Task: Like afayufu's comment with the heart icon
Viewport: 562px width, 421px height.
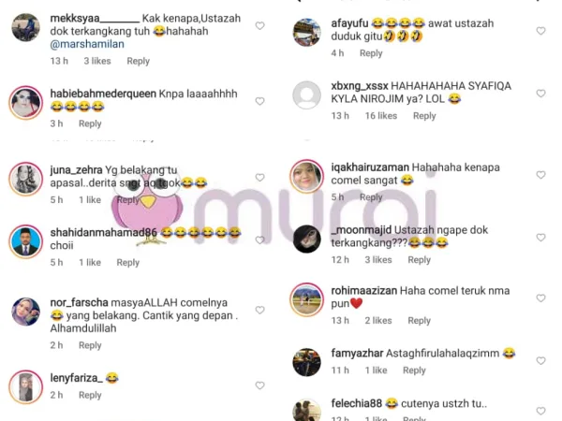Action: pyautogui.click(x=540, y=31)
